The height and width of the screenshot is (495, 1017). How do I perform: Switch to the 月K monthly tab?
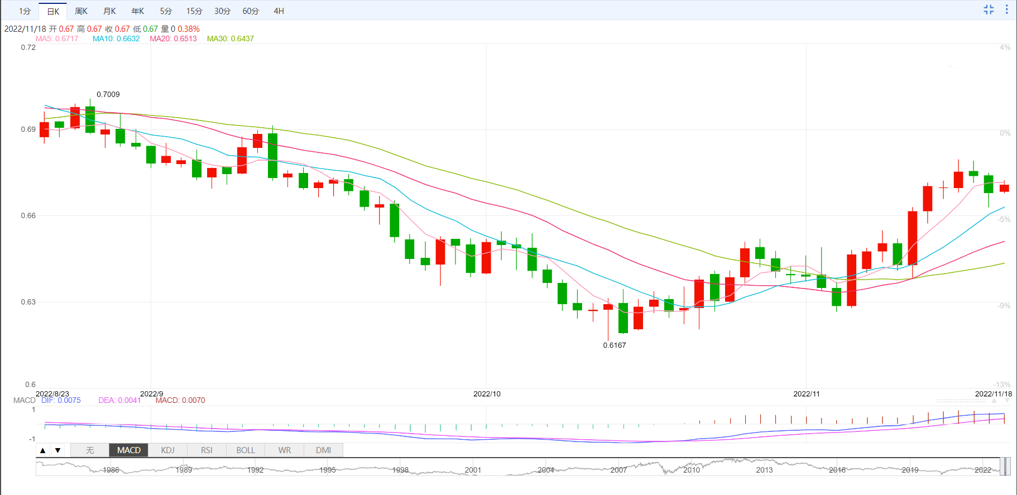coord(110,11)
